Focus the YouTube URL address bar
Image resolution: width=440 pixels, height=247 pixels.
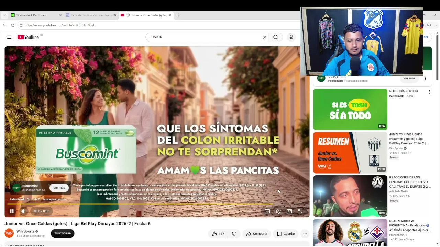click(x=158, y=25)
